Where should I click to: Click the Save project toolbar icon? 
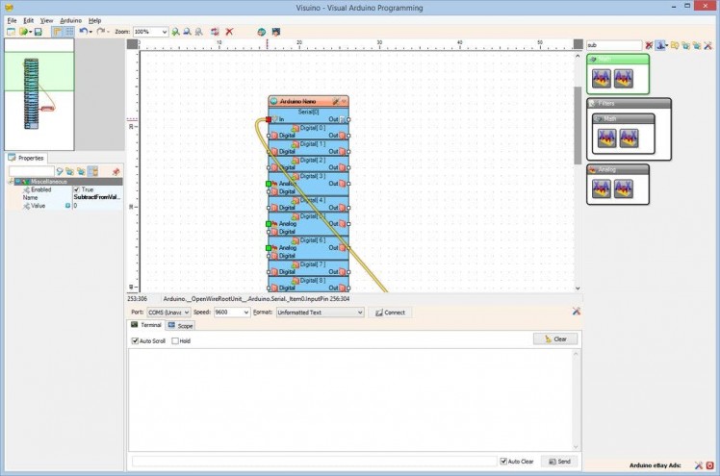[38, 32]
